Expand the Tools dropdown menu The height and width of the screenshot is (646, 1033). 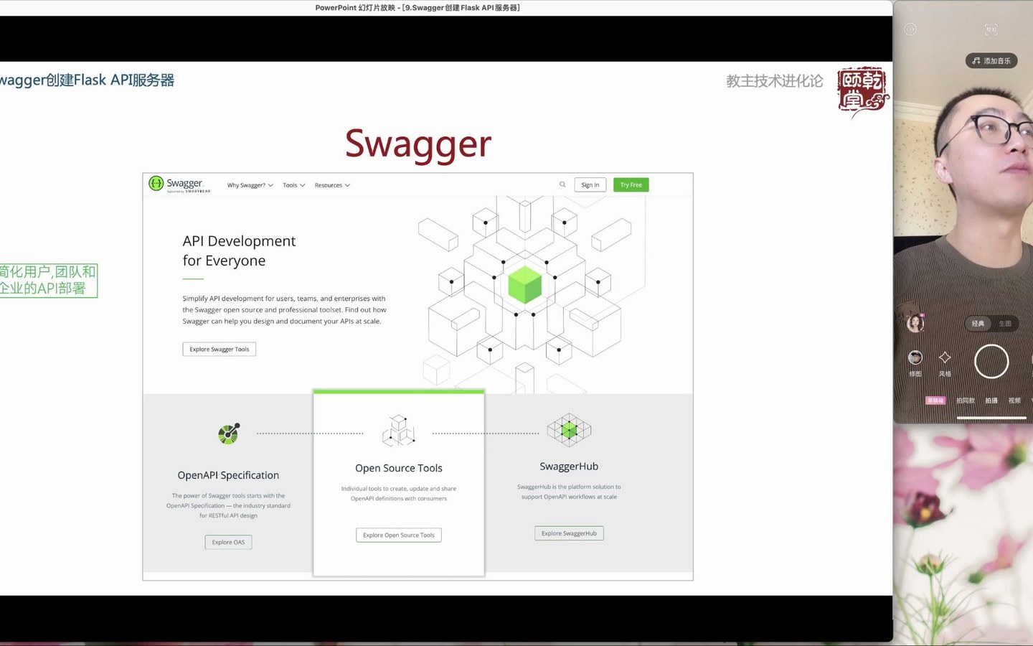point(293,185)
